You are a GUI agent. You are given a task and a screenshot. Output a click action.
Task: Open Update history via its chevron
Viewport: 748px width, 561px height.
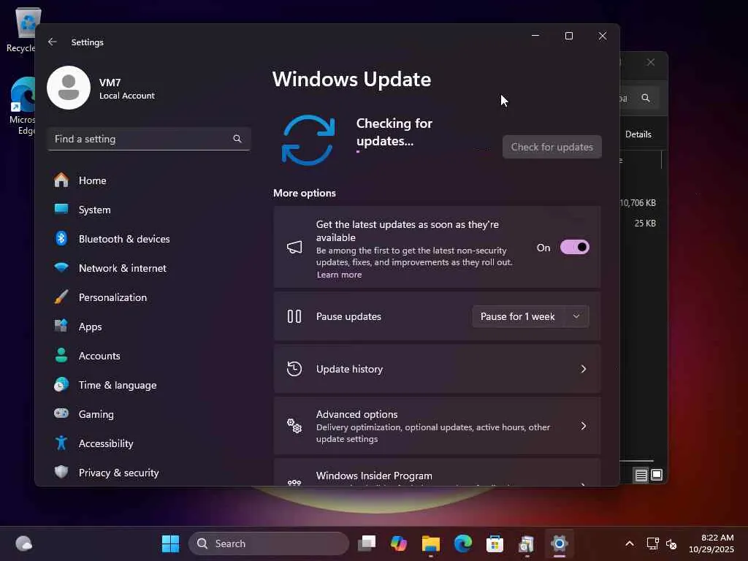[583, 369]
